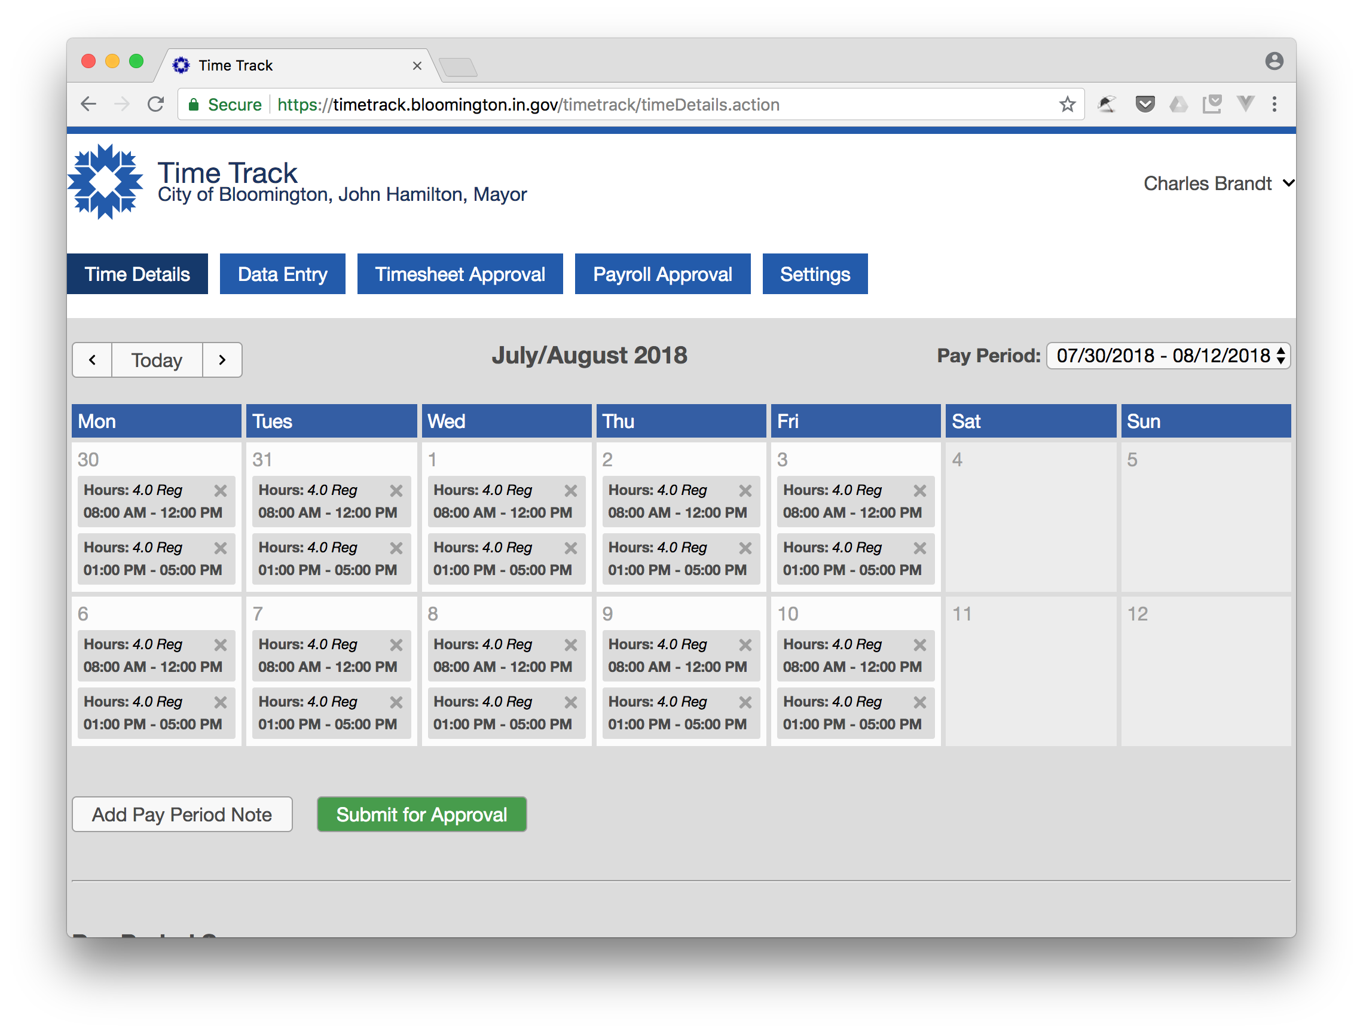Image resolution: width=1363 pixels, height=1033 pixels.
Task: Click Submit for Approval
Action: click(421, 814)
